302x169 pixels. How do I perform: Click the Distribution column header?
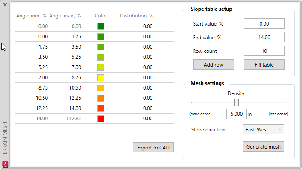(x=137, y=16)
